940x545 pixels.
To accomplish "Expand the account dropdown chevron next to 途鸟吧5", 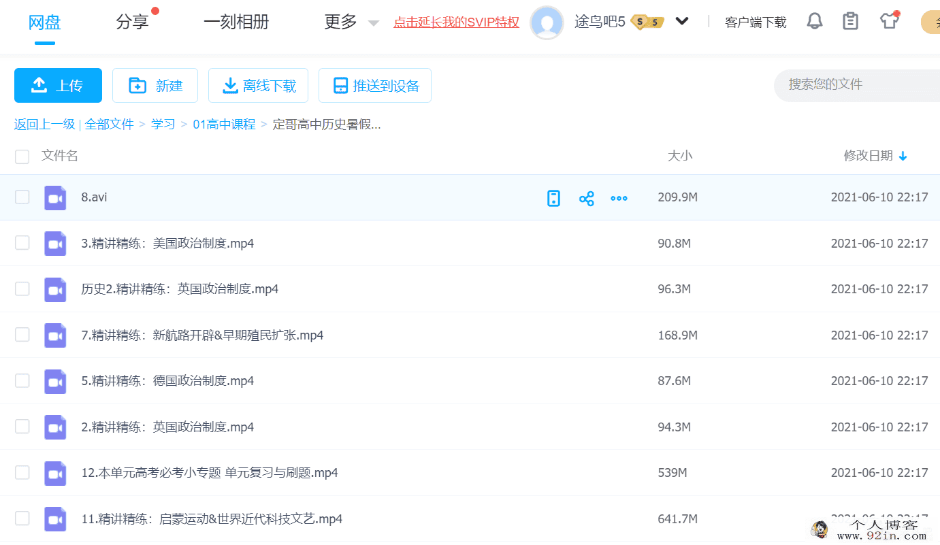I will click(682, 21).
